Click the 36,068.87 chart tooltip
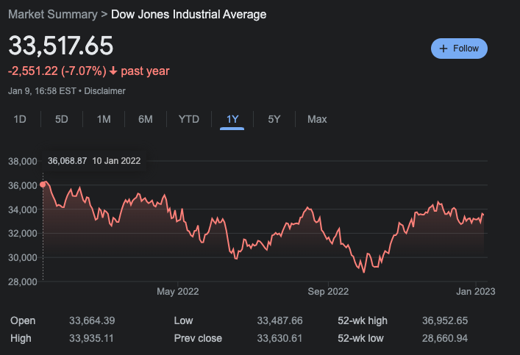 (x=94, y=161)
